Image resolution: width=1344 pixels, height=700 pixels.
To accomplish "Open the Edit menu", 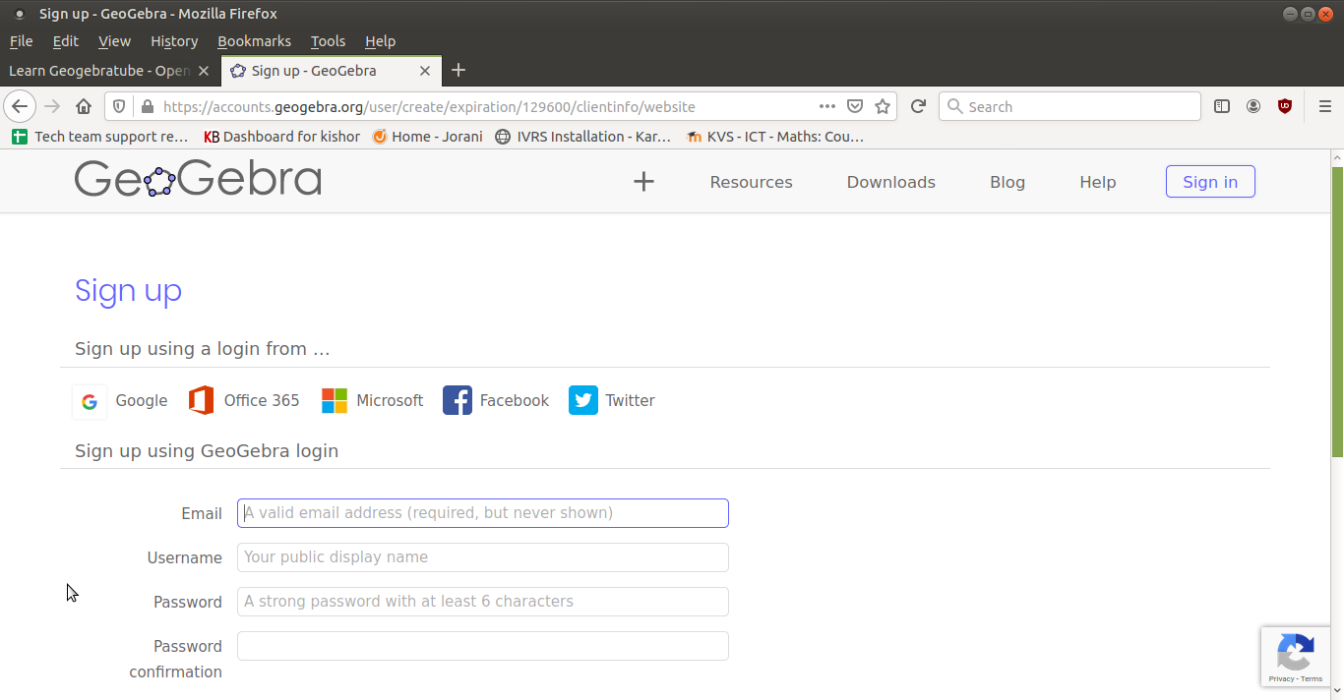I will [66, 41].
